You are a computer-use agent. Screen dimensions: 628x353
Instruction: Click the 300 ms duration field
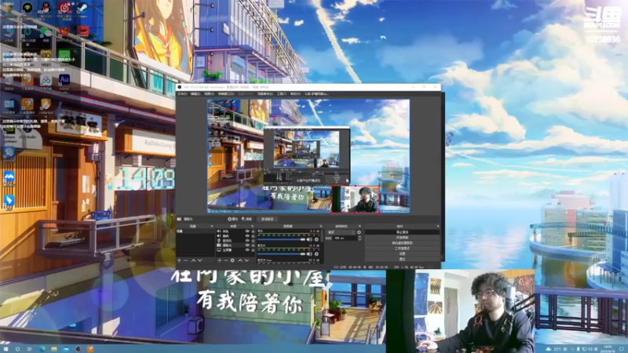345,238
